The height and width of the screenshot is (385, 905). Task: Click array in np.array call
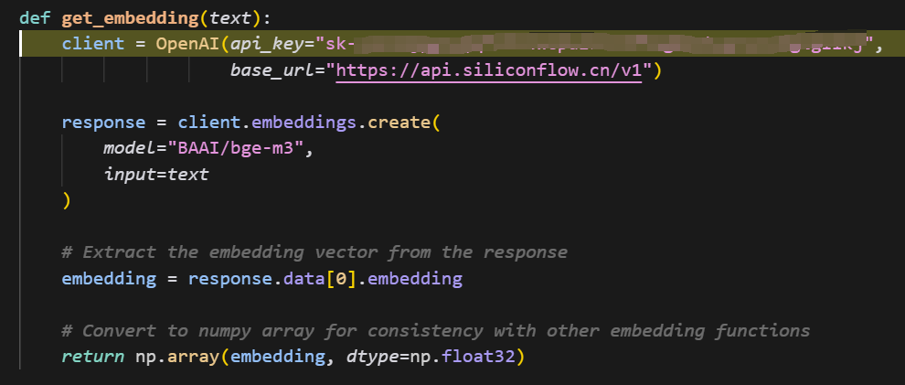point(193,358)
